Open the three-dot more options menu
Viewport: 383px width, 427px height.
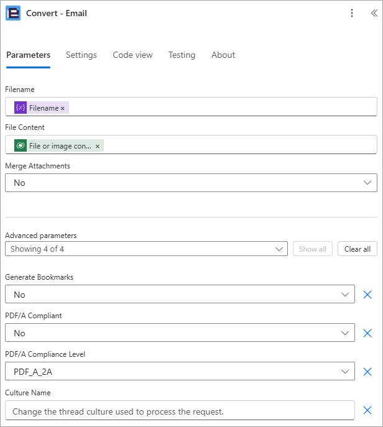[x=352, y=13]
